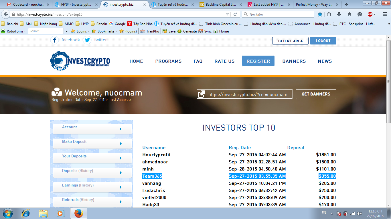Select the username ahmednoor
This screenshot has width=391, height=219.
pos(155,162)
